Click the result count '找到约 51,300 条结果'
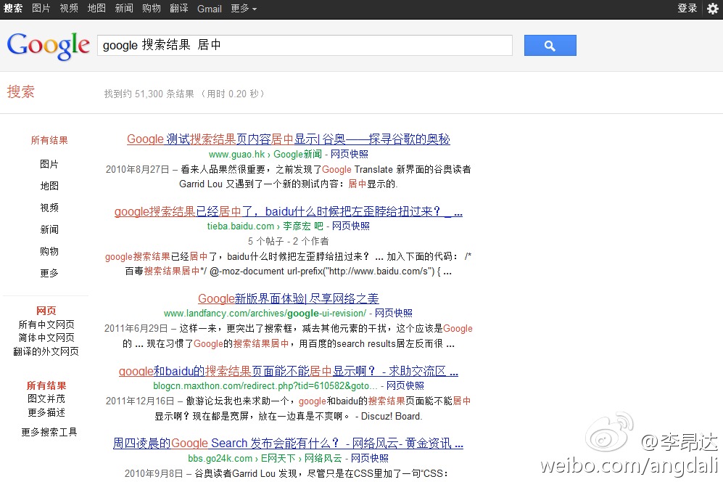723x482 pixels. 149,94
